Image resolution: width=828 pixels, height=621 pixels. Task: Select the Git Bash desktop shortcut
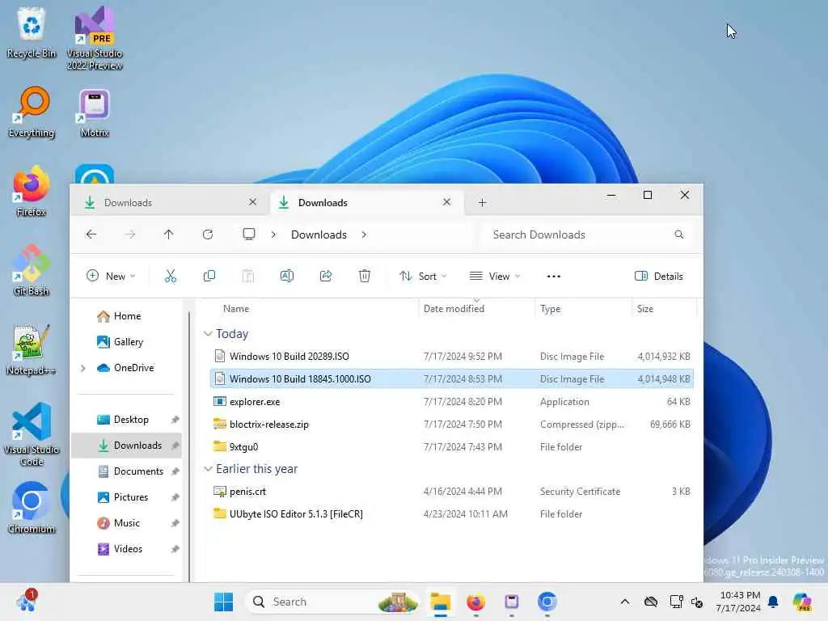click(32, 270)
